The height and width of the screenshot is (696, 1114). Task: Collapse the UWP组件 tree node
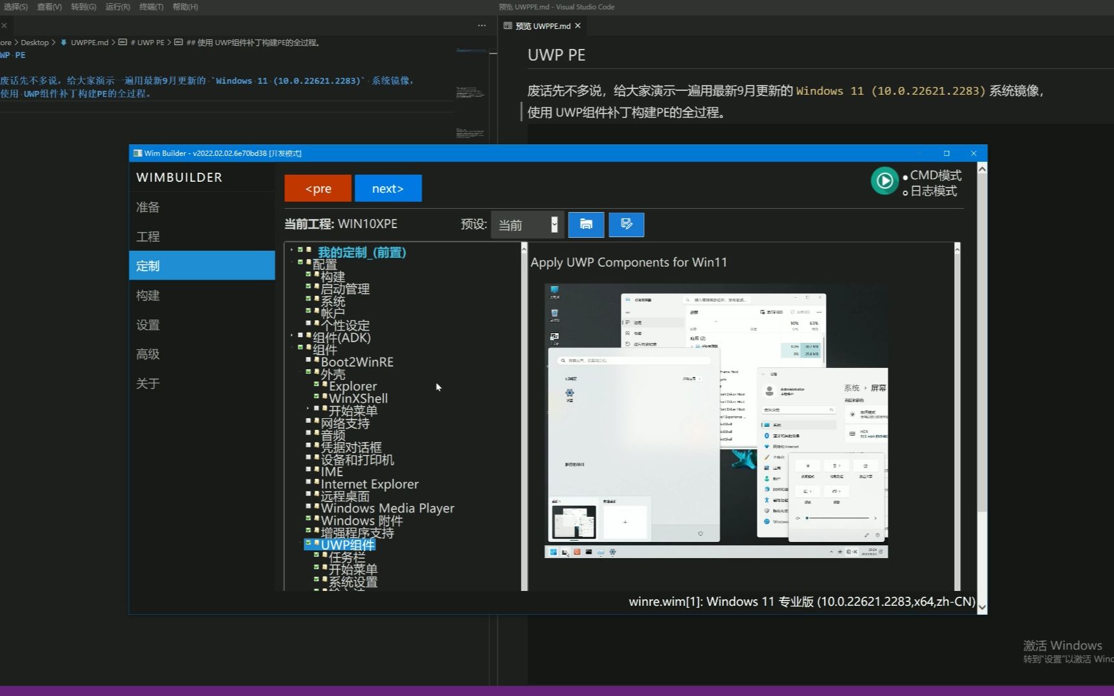pyautogui.click(x=300, y=543)
